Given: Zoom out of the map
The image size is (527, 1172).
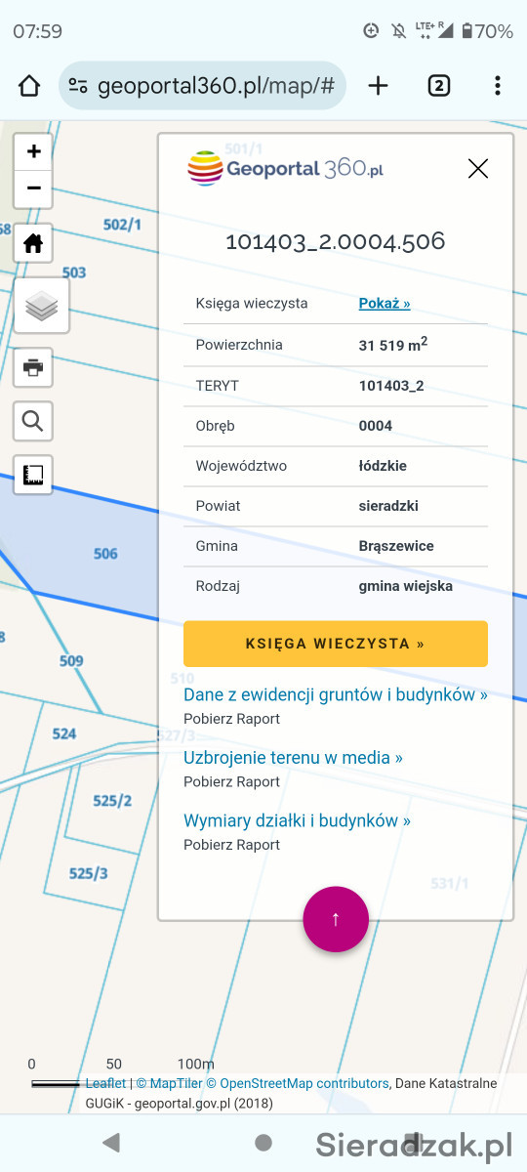Looking at the screenshot, I should [33, 188].
